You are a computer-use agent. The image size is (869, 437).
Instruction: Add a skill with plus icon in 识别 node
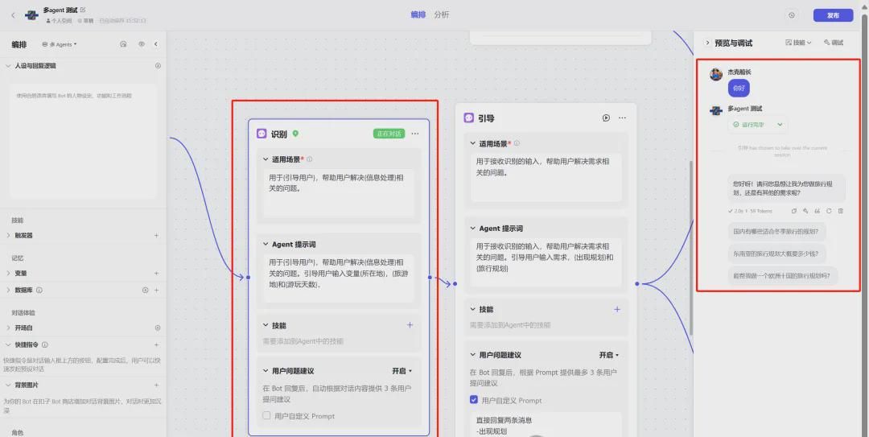(410, 325)
